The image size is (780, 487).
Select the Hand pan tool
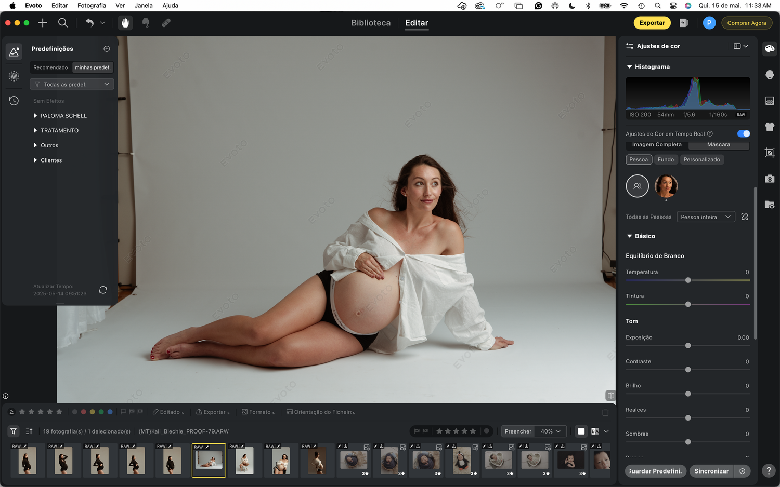click(x=125, y=23)
